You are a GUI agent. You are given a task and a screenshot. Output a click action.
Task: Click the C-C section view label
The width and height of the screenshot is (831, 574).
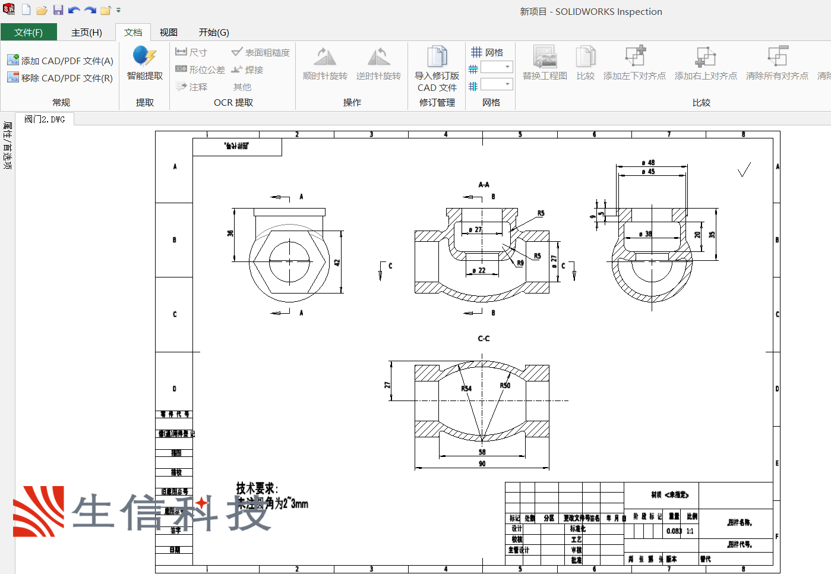[484, 338]
